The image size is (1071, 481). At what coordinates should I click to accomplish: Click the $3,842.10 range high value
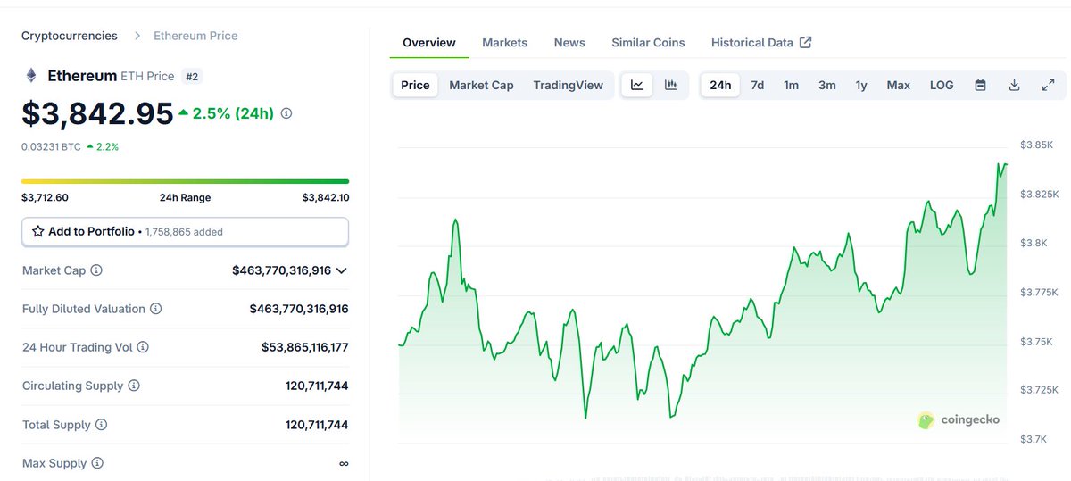click(x=326, y=197)
